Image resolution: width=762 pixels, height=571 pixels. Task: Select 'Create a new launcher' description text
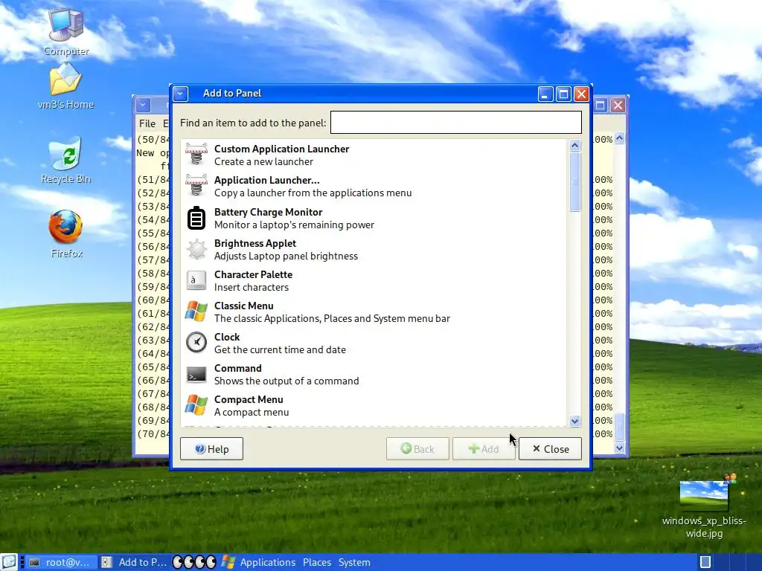(x=263, y=161)
